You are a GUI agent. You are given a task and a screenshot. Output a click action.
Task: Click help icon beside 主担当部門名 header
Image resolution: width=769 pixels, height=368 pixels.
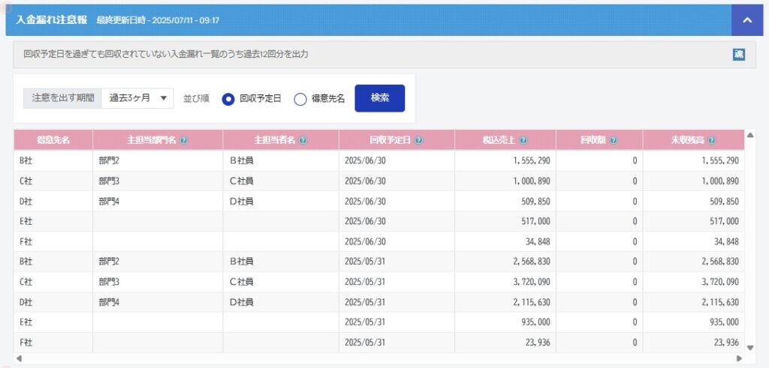[183, 140]
